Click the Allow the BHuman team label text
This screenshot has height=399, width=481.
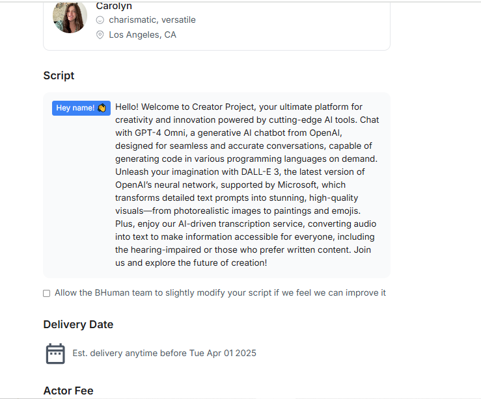[220, 292]
